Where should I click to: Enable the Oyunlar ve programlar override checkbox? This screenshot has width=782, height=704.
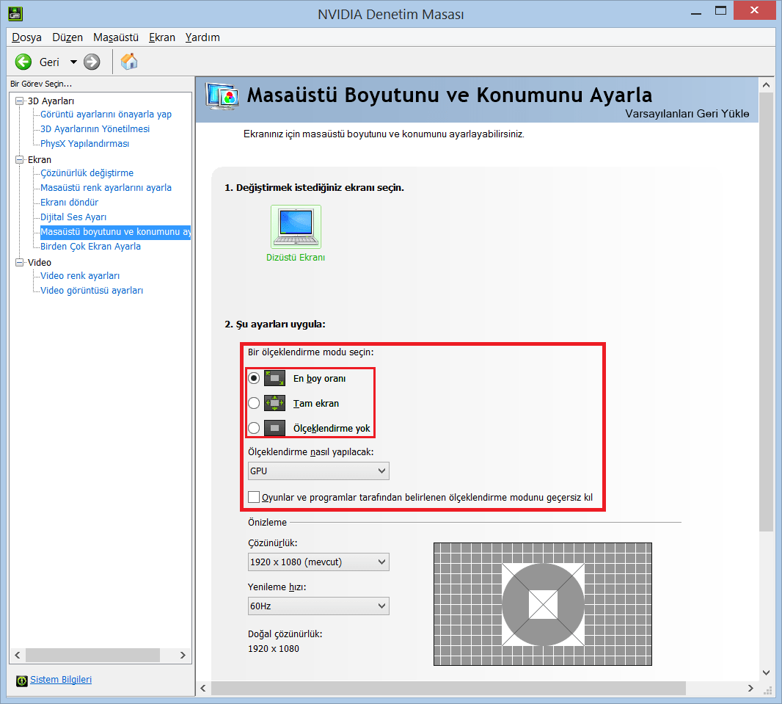pos(253,496)
